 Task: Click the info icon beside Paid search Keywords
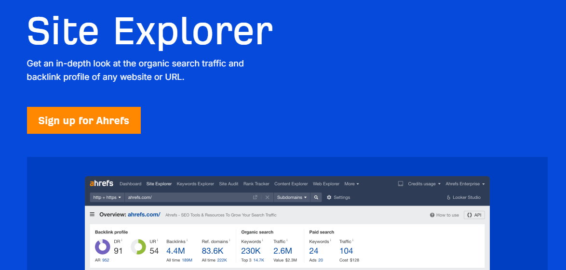(331, 240)
